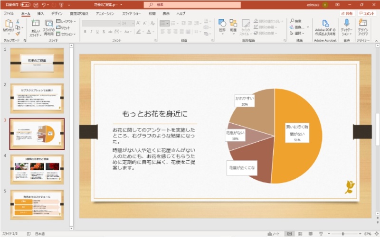This screenshot has width=380, height=238.
Task: Click the ディクテーション microphone icon
Action: point(347,23)
